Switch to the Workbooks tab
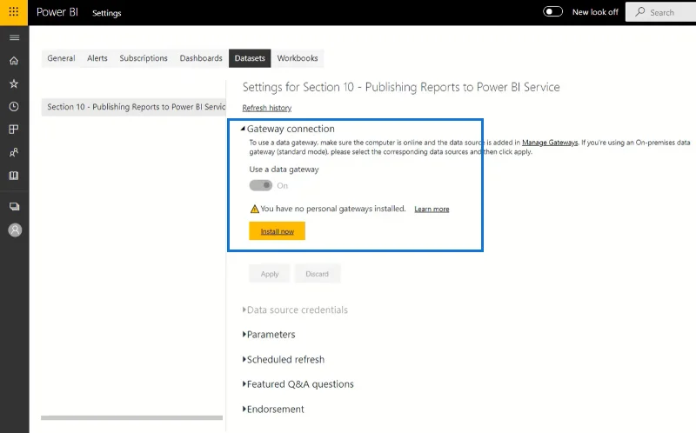Screen dimensions: 696x433 coord(298,58)
